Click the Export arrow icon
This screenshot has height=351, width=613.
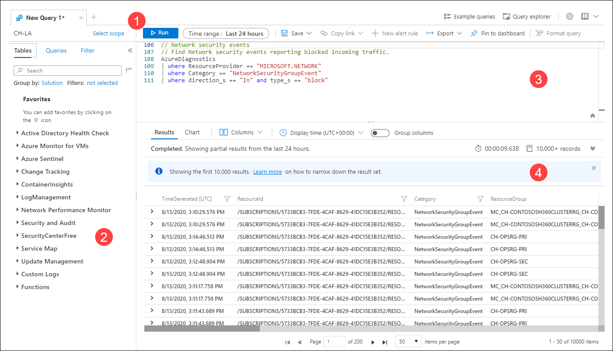[430, 33]
